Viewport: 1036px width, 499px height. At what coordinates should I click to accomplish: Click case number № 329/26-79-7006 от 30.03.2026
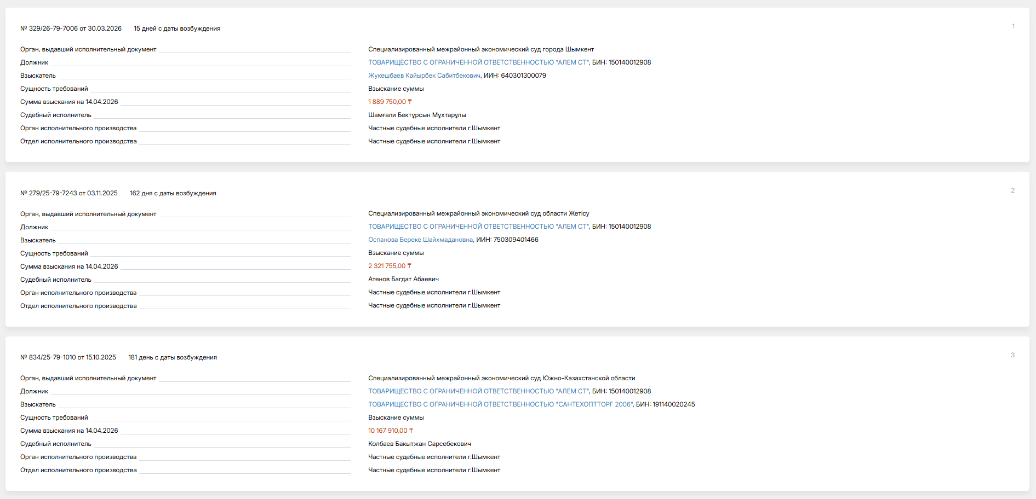tap(71, 28)
